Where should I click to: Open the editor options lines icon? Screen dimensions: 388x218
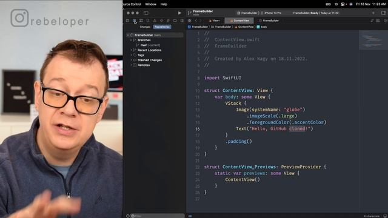pyautogui.click(x=378, y=21)
